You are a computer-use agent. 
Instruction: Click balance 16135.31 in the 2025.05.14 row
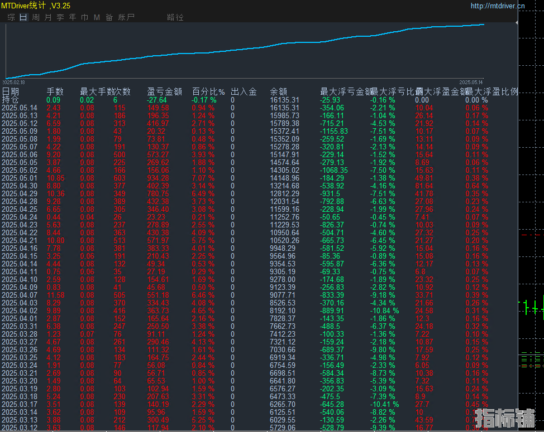[284, 108]
